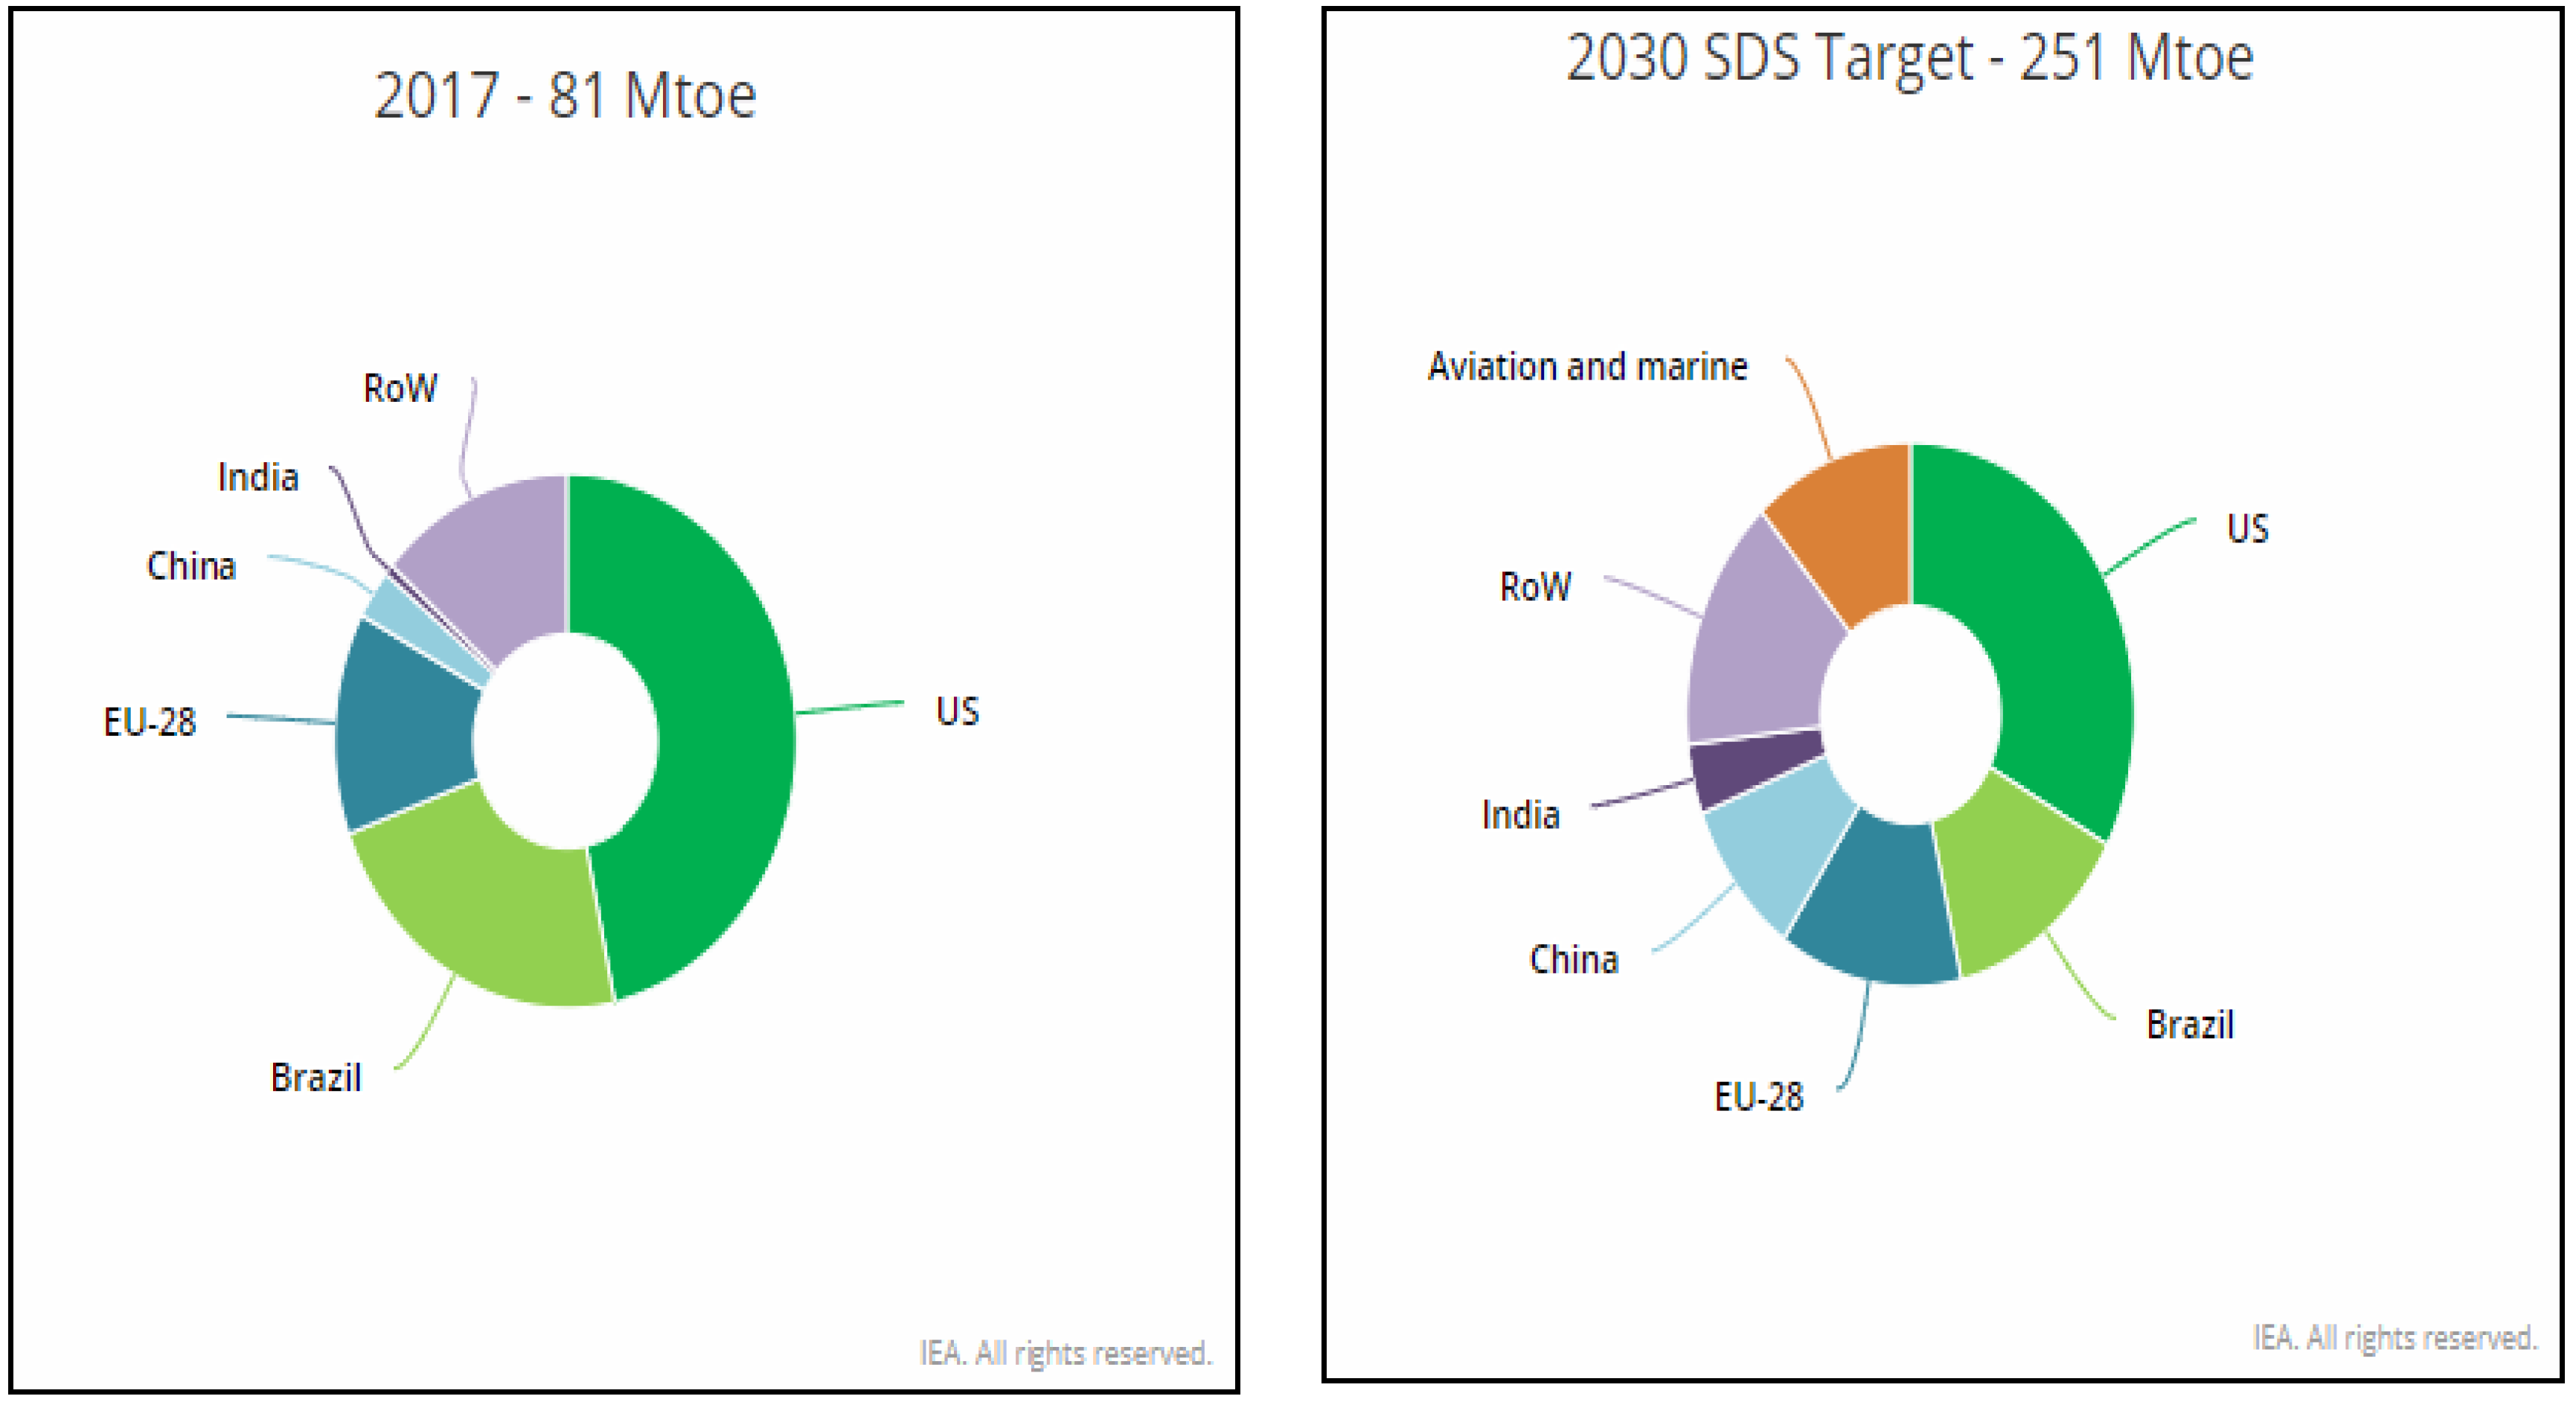Click the India label in 2017 chart
Screen dimensions: 2576x1402
(258, 477)
